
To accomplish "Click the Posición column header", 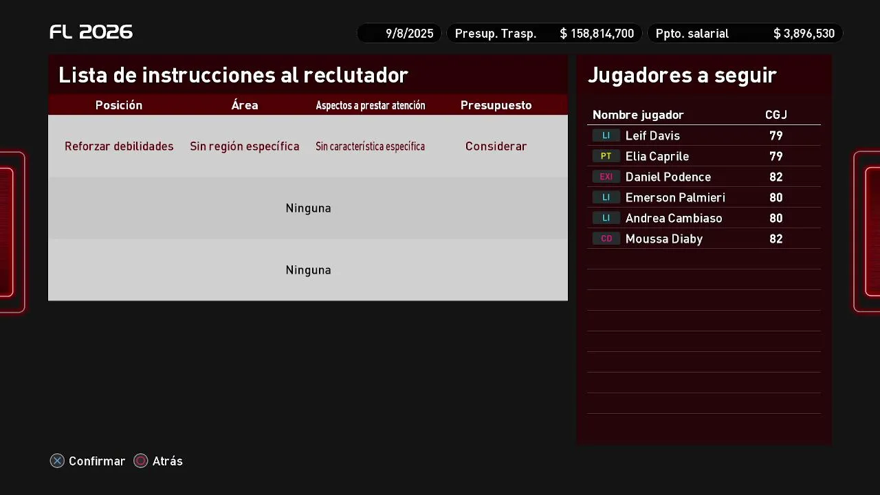I will click(x=119, y=105).
